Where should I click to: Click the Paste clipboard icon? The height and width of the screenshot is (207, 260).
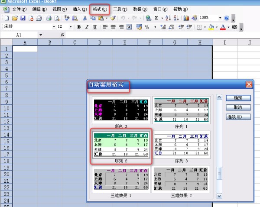pyautogui.click(x=101, y=18)
